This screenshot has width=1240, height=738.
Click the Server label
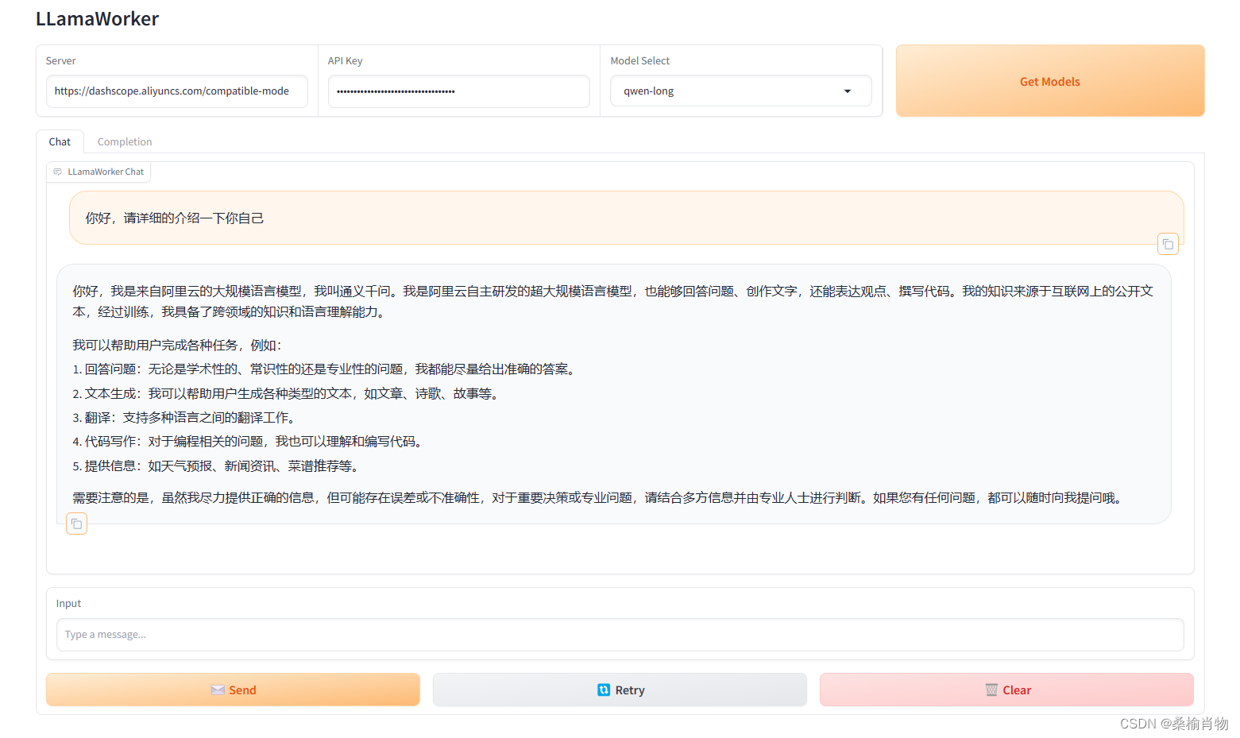tap(60, 61)
